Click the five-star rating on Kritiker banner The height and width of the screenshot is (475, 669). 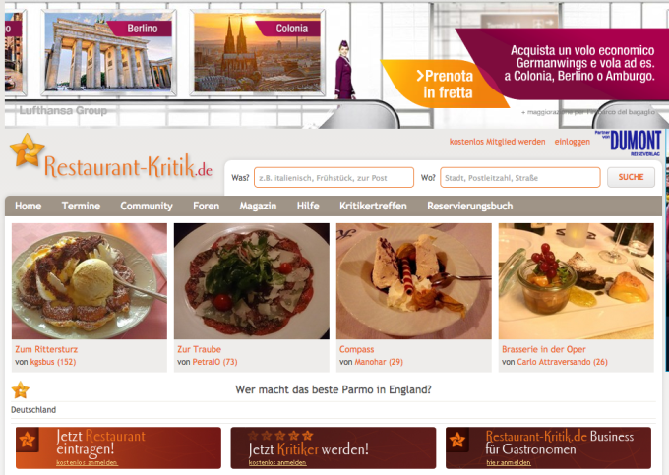tap(280, 436)
